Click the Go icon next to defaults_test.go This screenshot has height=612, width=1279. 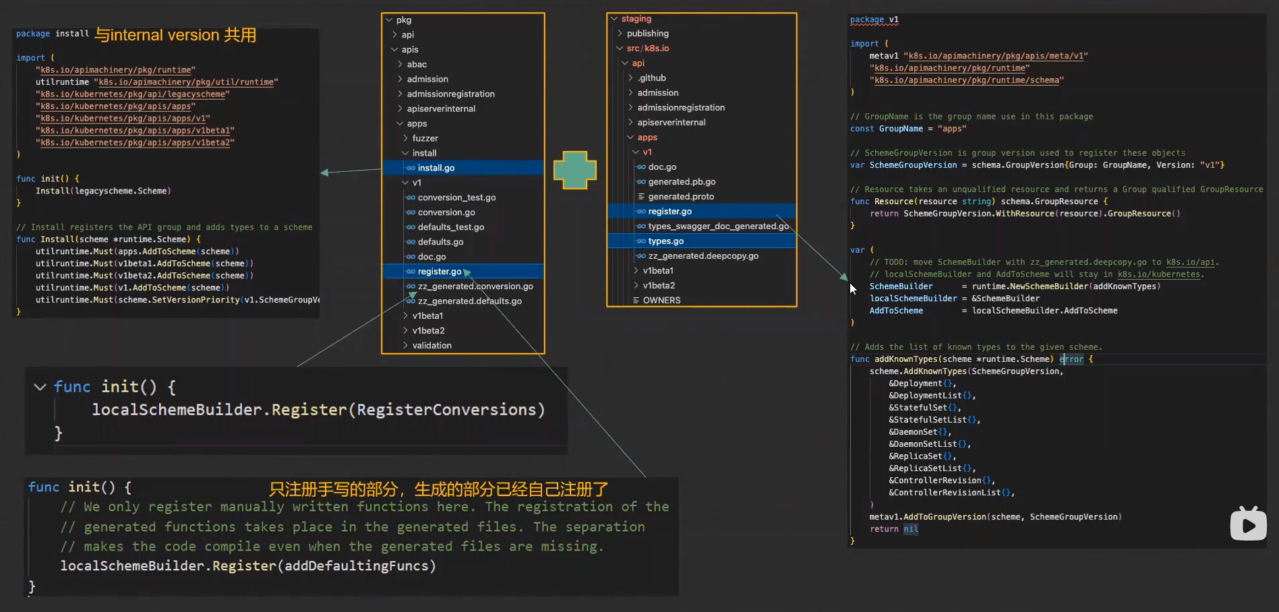click(411, 227)
